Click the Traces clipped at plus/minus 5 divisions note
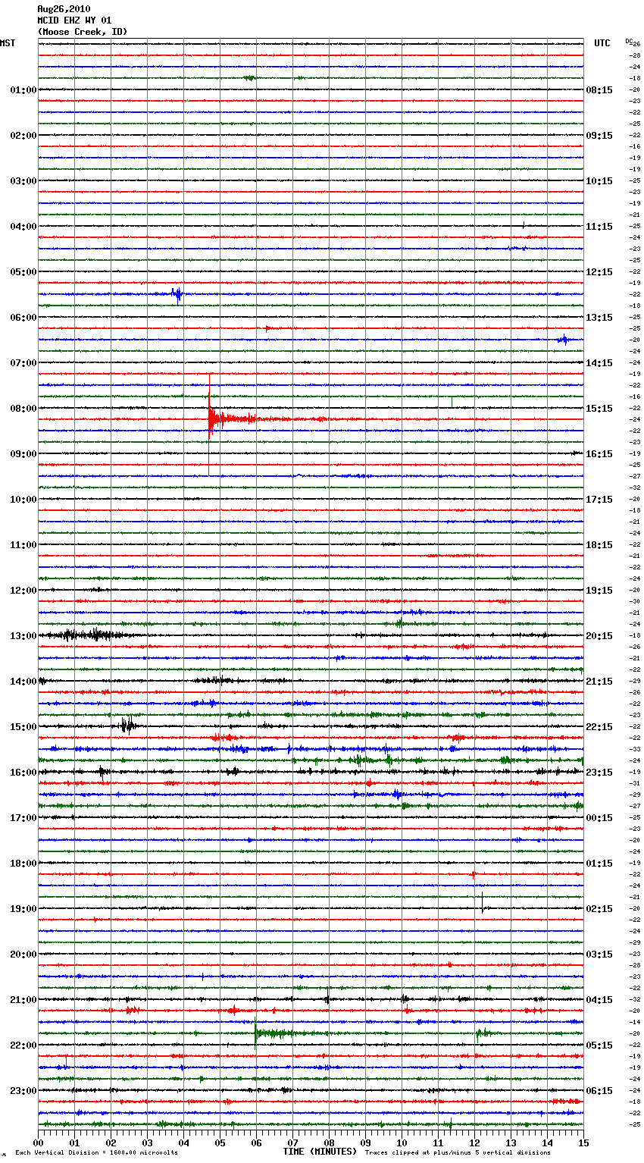The width and height of the screenshot is (644, 1163). [458, 1153]
